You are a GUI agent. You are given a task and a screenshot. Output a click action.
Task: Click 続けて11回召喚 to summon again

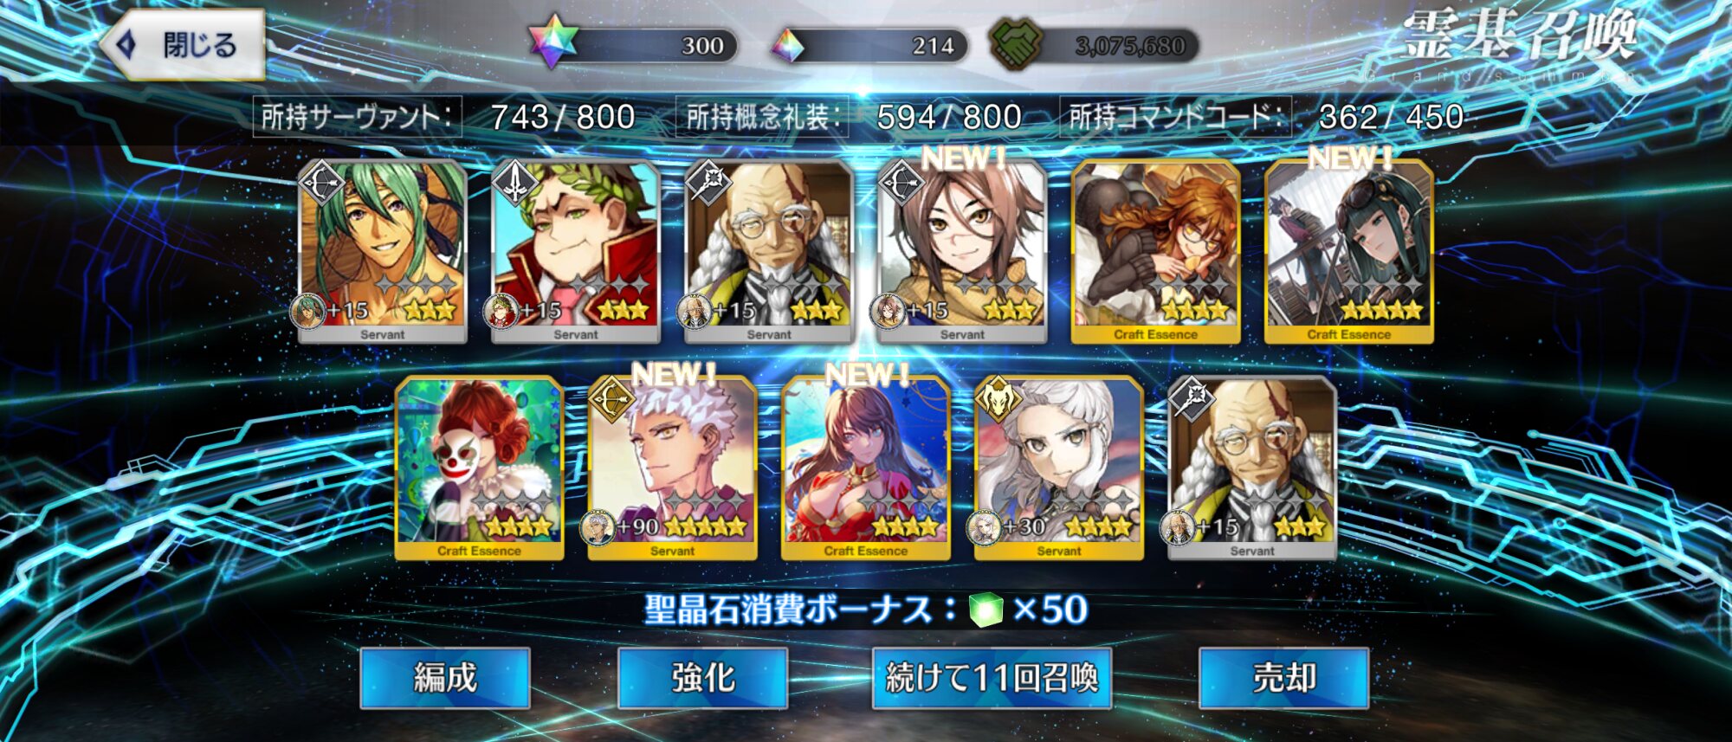[x=992, y=677]
